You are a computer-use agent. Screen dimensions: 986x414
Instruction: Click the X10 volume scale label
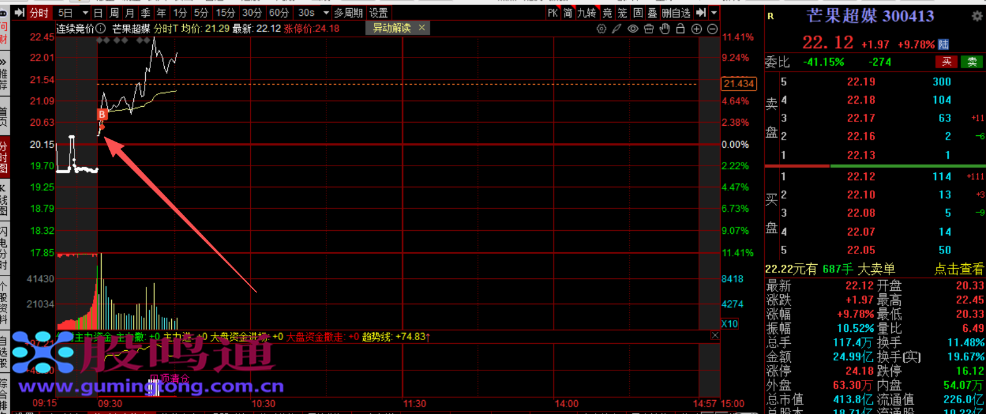730,324
